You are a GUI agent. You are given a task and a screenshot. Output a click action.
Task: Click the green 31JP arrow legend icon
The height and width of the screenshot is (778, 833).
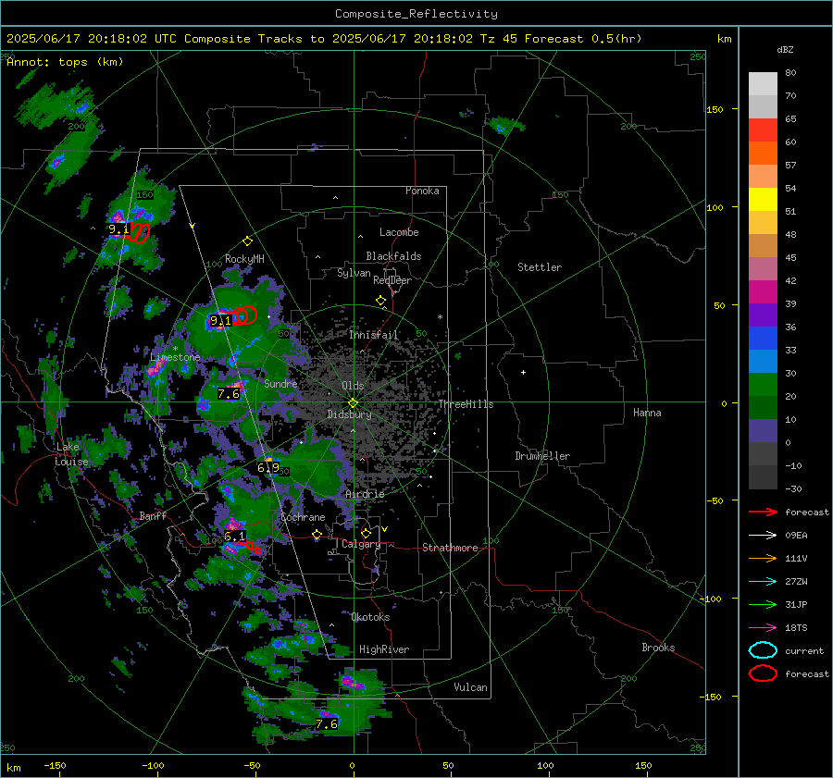763,604
